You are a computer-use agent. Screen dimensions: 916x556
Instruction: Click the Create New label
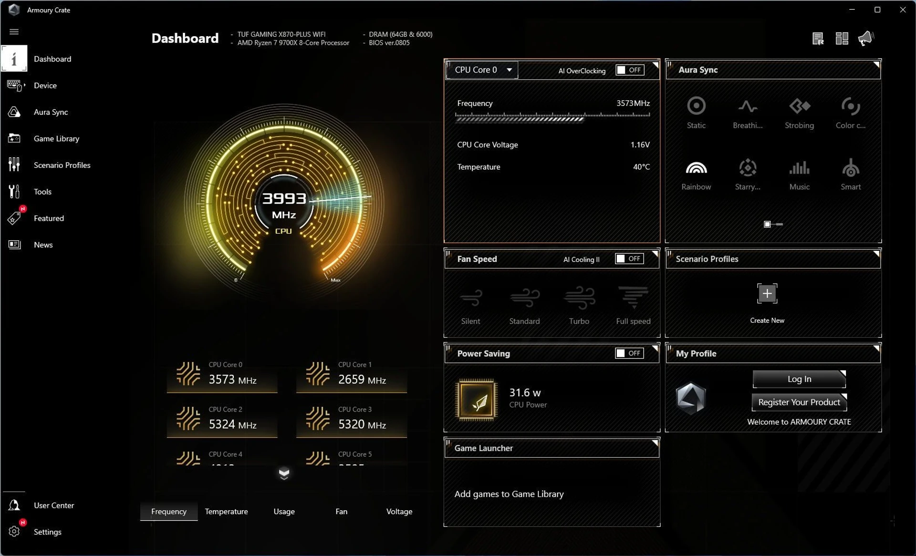click(x=767, y=320)
